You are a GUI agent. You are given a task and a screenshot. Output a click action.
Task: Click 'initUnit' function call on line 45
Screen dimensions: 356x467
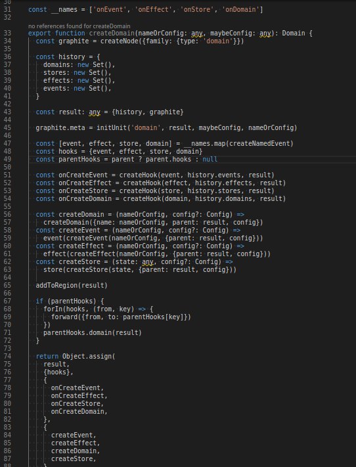(x=112, y=128)
